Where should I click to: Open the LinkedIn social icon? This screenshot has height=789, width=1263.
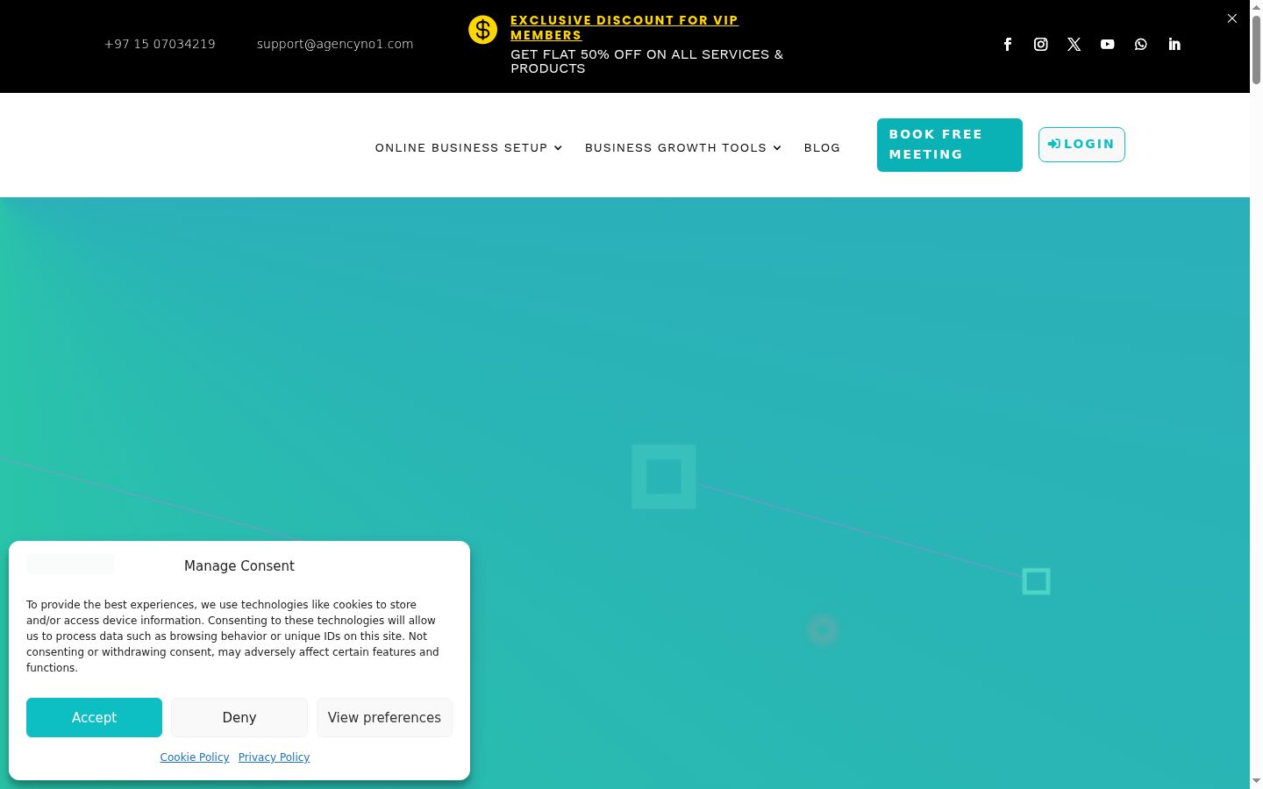click(1174, 44)
